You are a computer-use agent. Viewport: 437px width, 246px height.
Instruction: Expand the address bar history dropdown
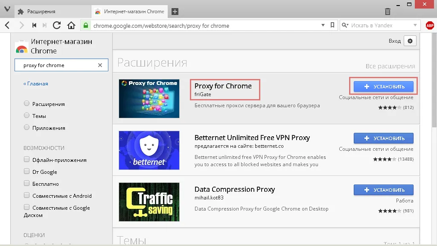coord(323,25)
